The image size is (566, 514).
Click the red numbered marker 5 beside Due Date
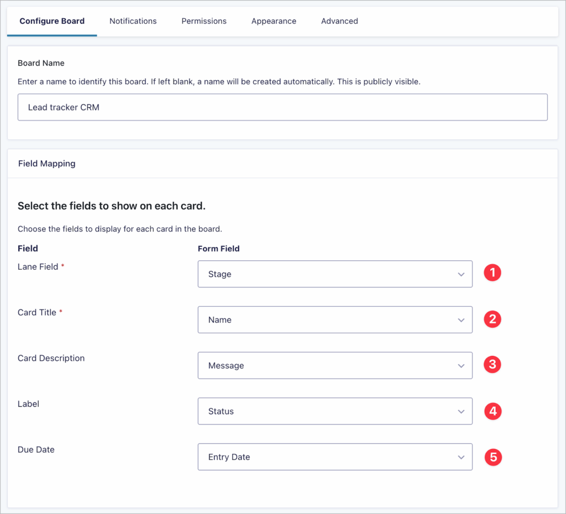[492, 457]
